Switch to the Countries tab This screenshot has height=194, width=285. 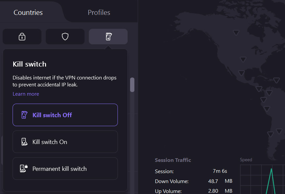(28, 12)
